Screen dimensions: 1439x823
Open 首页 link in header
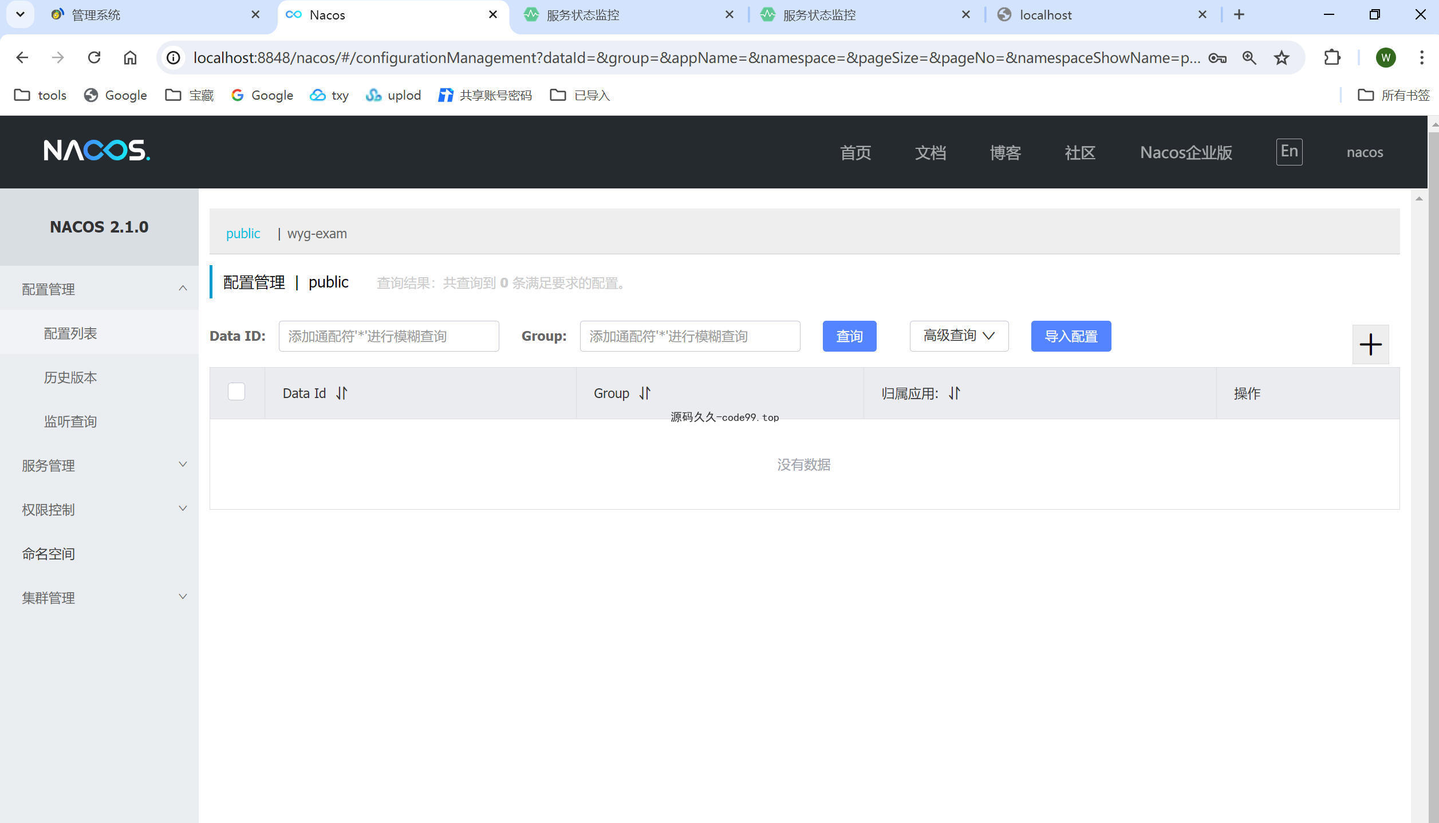pyautogui.click(x=855, y=152)
